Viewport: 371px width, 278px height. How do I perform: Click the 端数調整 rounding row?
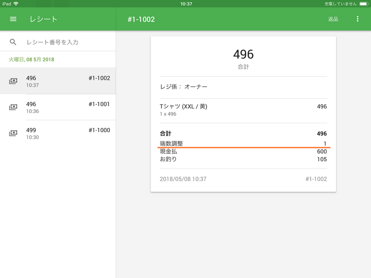pyautogui.click(x=243, y=144)
